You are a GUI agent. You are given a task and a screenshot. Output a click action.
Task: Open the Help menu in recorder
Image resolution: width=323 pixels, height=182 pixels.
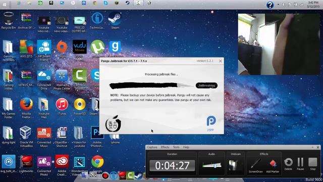click(x=186, y=147)
